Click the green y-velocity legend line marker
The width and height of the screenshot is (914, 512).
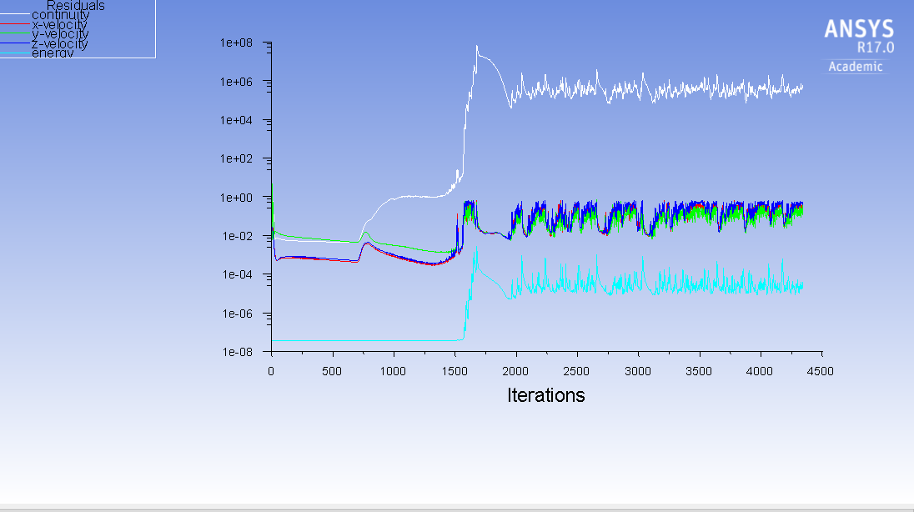point(15,33)
